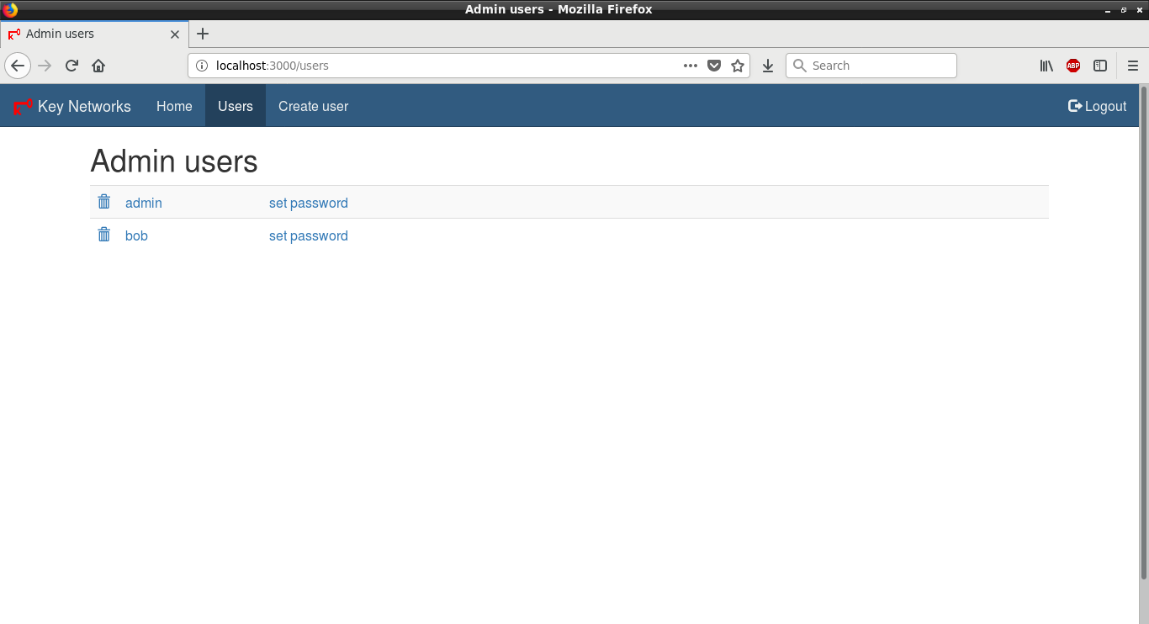Toggle the Firefox sidebar view
Screen dimensions: 1149x624
[x=1100, y=66]
